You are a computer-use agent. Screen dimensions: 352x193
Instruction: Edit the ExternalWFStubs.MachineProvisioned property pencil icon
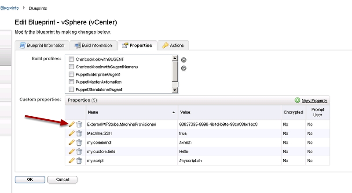click(x=72, y=125)
